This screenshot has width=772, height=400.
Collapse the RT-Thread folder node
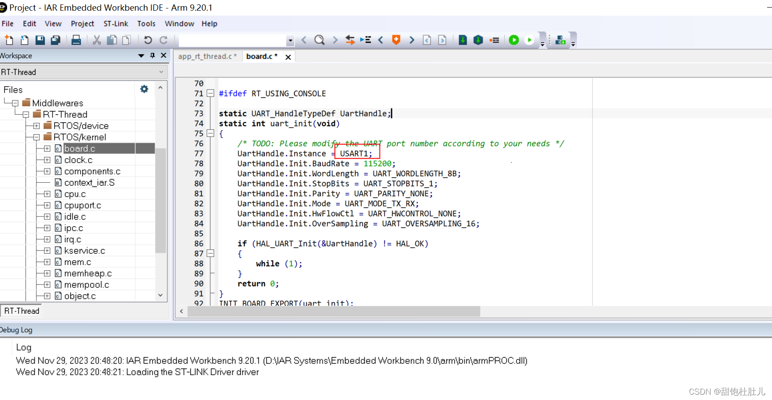tap(26, 115)
